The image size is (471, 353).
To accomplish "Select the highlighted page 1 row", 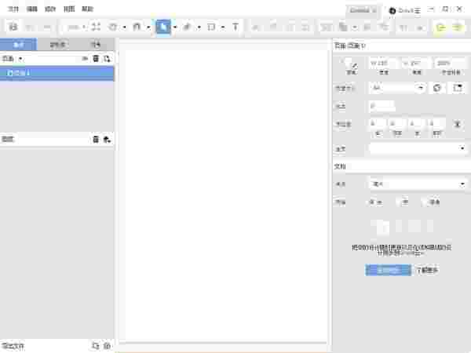I will click(x=57, y=73).
